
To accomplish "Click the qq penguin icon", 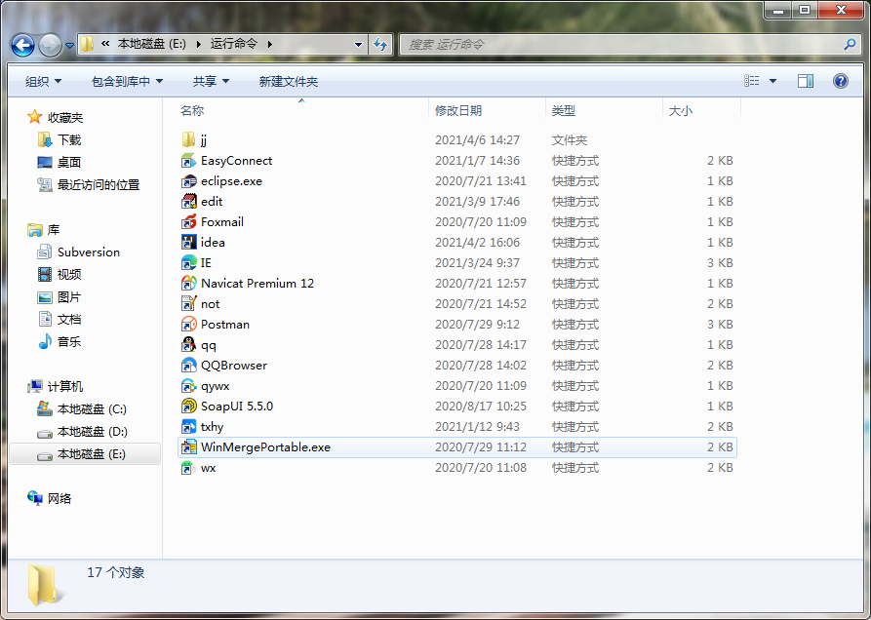I will point(189,345).
